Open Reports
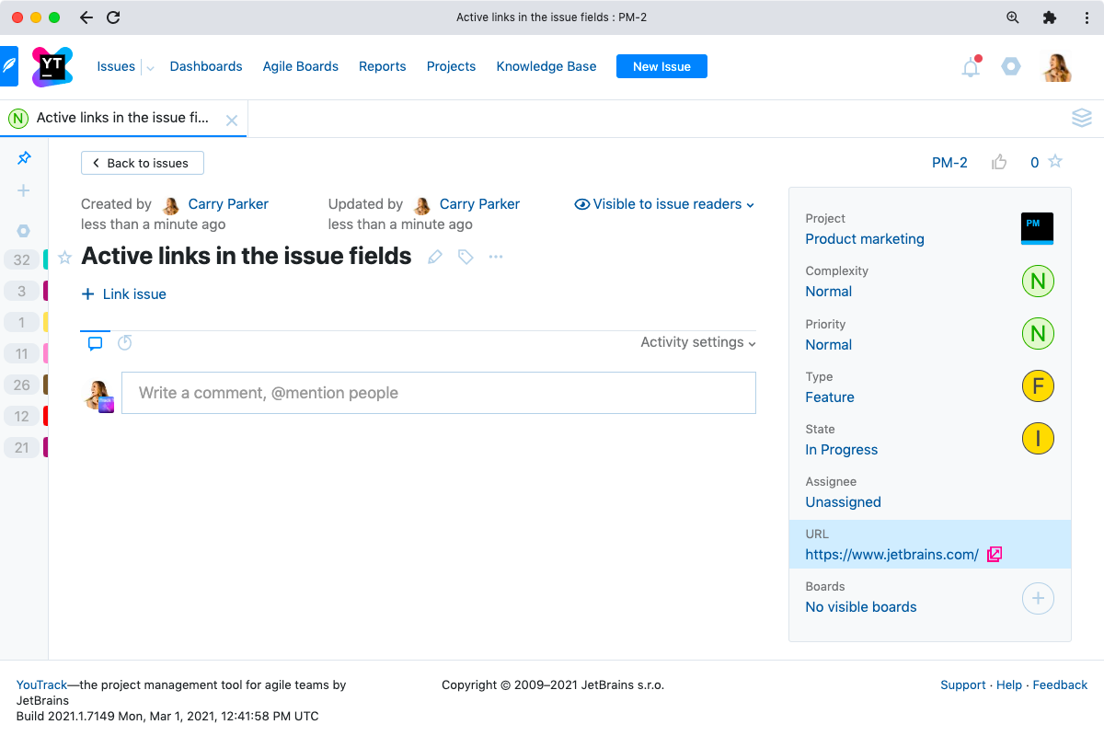This screenshot has width=1104, height=736. (383, 66)
